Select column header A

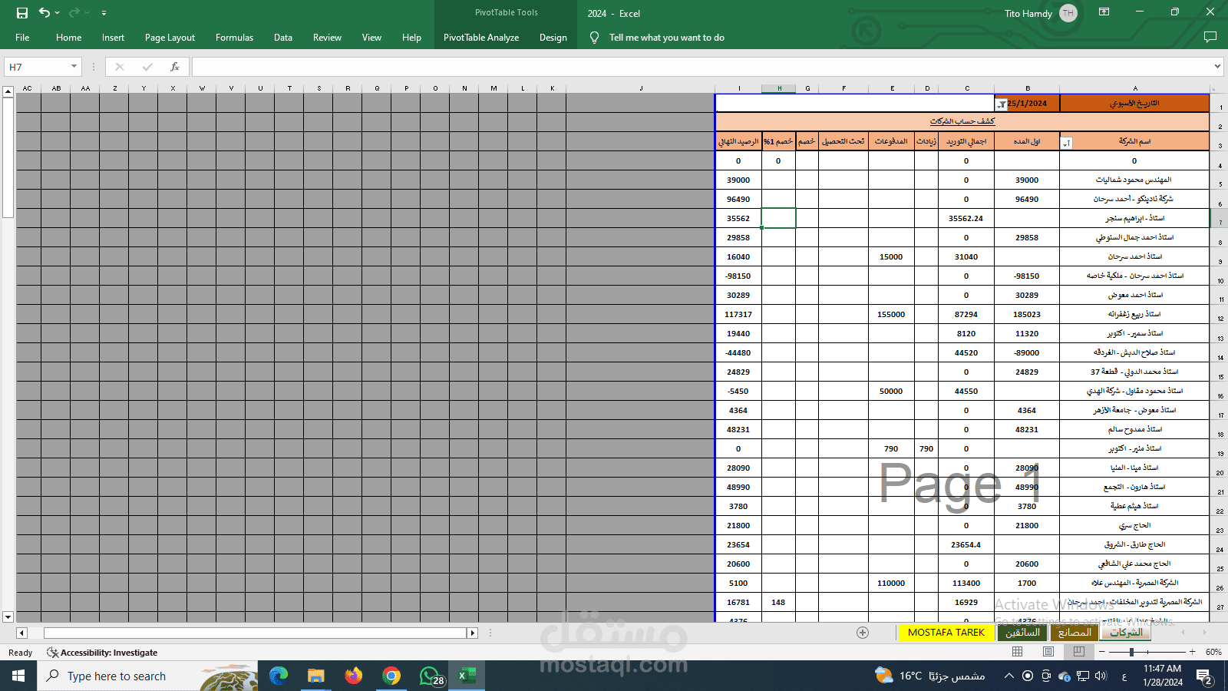pos(1135,88)
